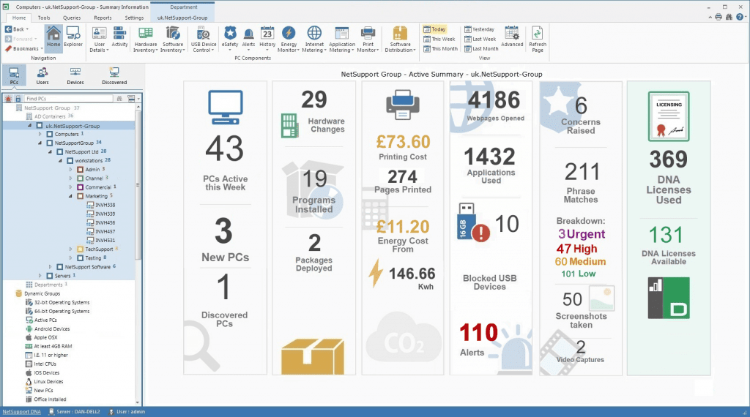
Task: Toggle checkbox for Admin group
Action: tap(81, 170)
